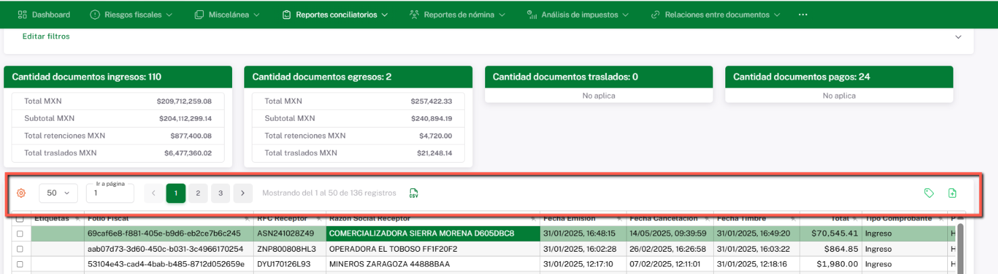Expand the Editar filtros panel chevron

[x=958, y=37]
